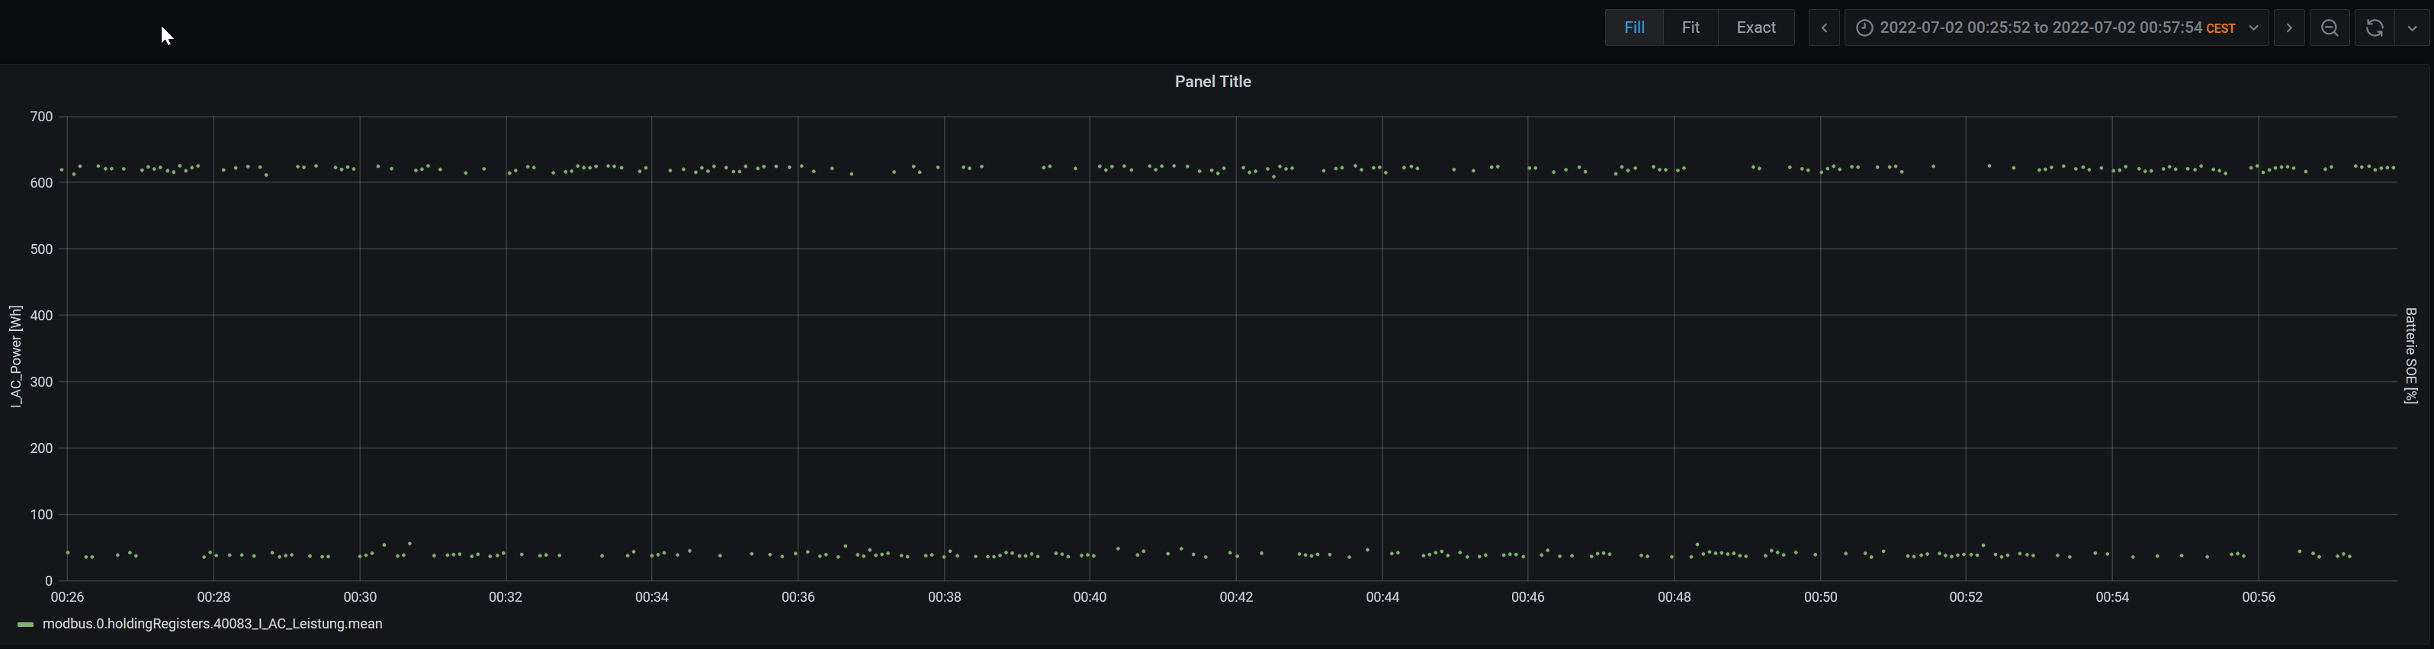Viewport: 2434px width, 649px height.
Task: Open the Panel Title menu
Action: point(1212,82)
